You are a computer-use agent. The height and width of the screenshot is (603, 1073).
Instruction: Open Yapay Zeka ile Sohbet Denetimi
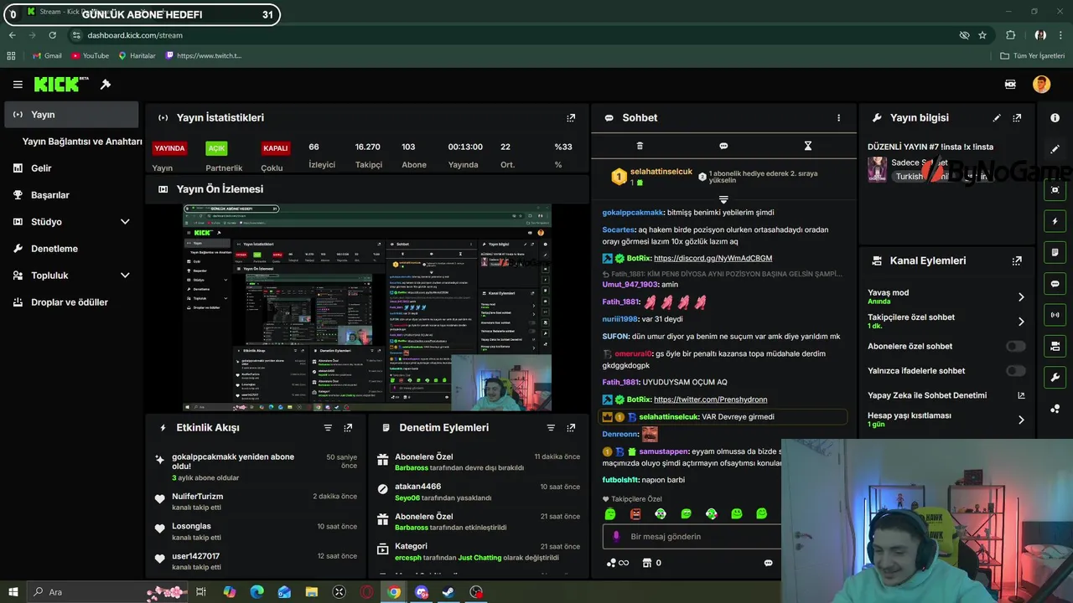tap(946, 395)
